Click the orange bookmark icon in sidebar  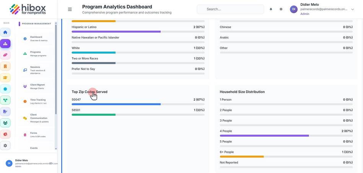pyautogui.click(x=5, y=66)
